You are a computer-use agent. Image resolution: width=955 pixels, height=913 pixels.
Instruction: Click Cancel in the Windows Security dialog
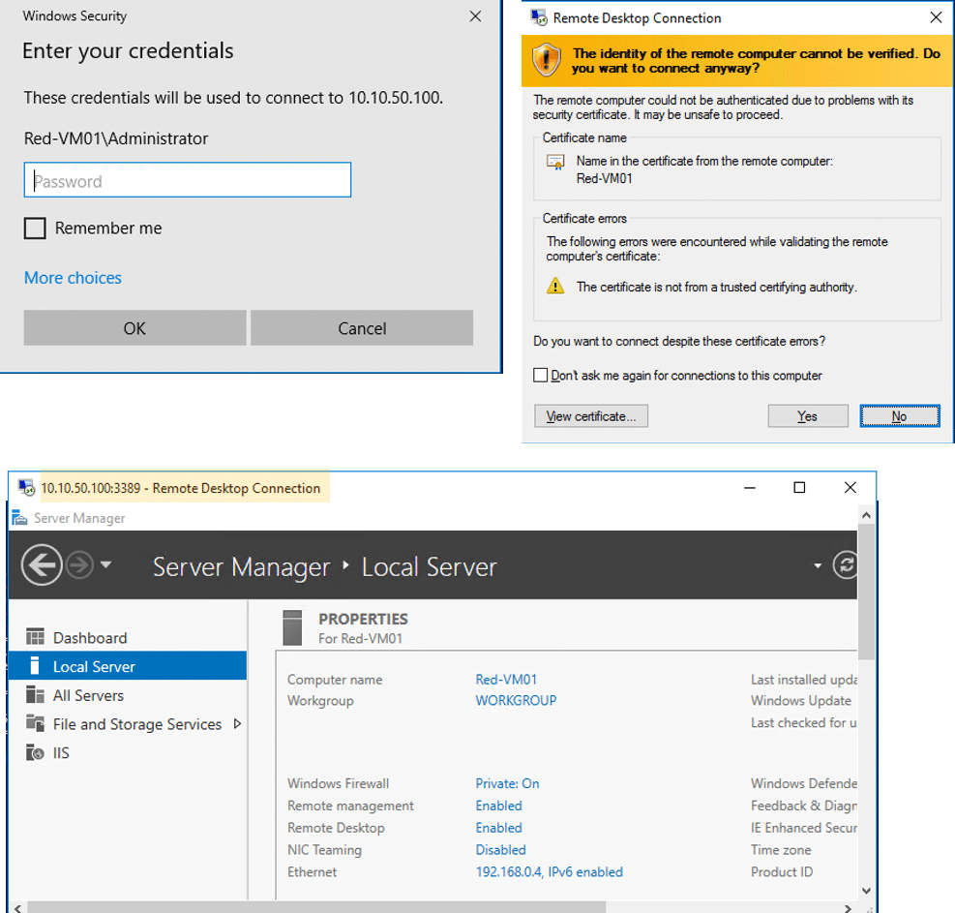pos(362,328)
